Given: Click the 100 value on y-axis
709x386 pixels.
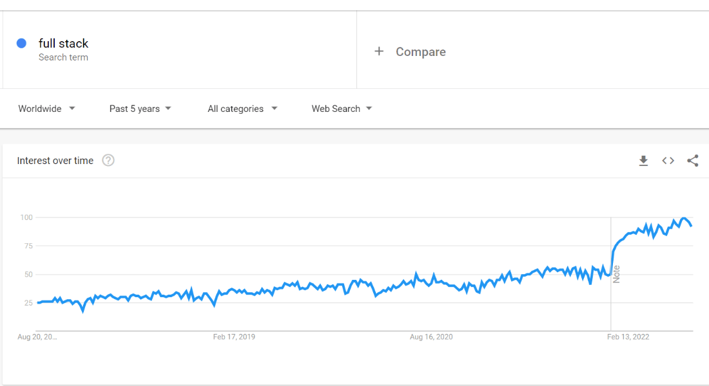Looking at the screenshot, I should [26, 217].
